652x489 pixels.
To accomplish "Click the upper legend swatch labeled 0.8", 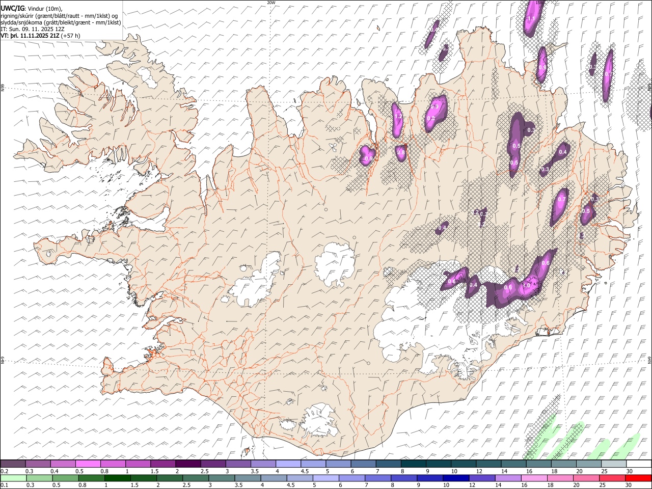I will point(113,464).
